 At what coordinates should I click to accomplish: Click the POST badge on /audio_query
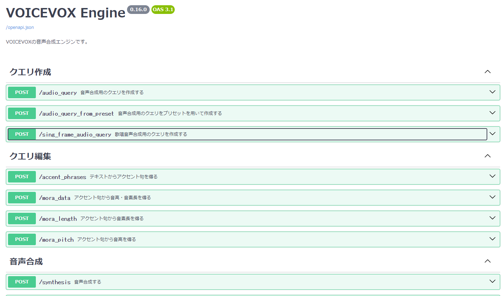click(x=22, y=92)
